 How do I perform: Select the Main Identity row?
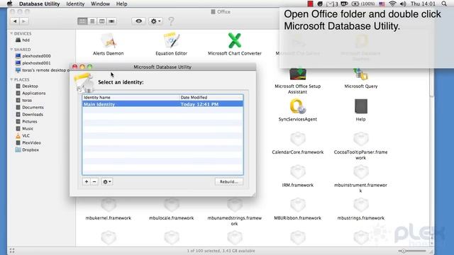coord(162,104)
